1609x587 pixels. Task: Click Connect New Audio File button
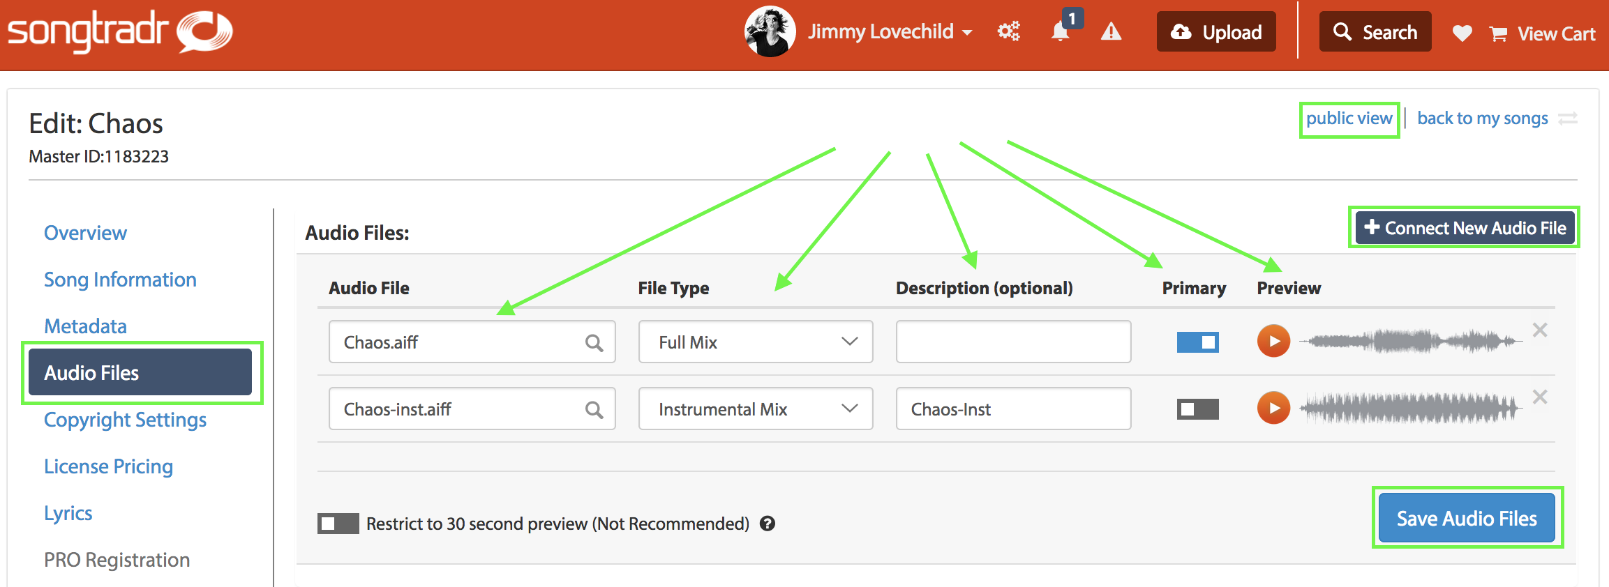tap(1465, 228)
